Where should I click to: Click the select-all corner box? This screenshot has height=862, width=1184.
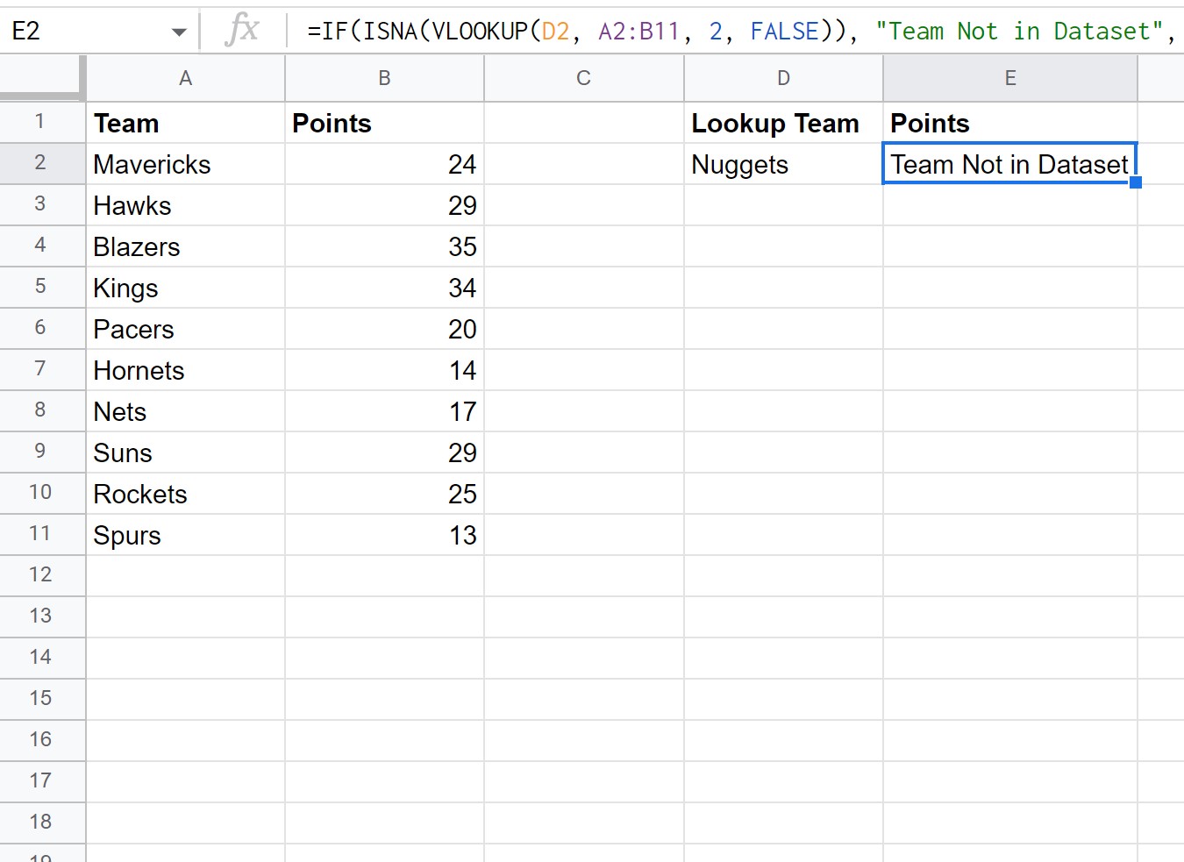tap(42, 78)
